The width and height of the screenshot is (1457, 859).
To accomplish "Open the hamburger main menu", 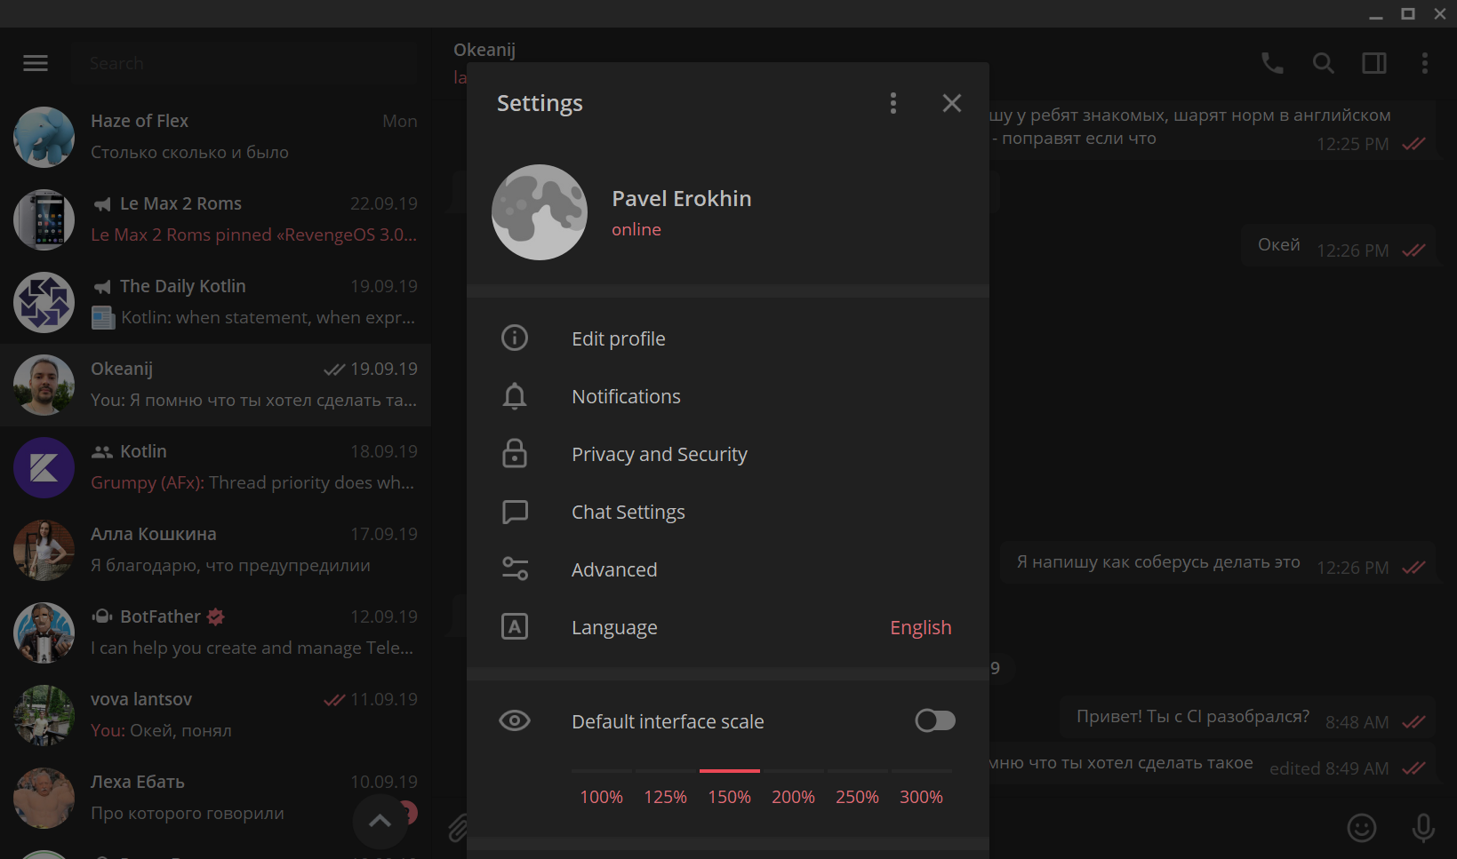I will [x=36, y=63].
